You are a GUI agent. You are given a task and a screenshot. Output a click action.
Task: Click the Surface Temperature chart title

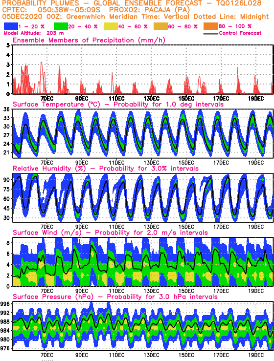[118, 105]
